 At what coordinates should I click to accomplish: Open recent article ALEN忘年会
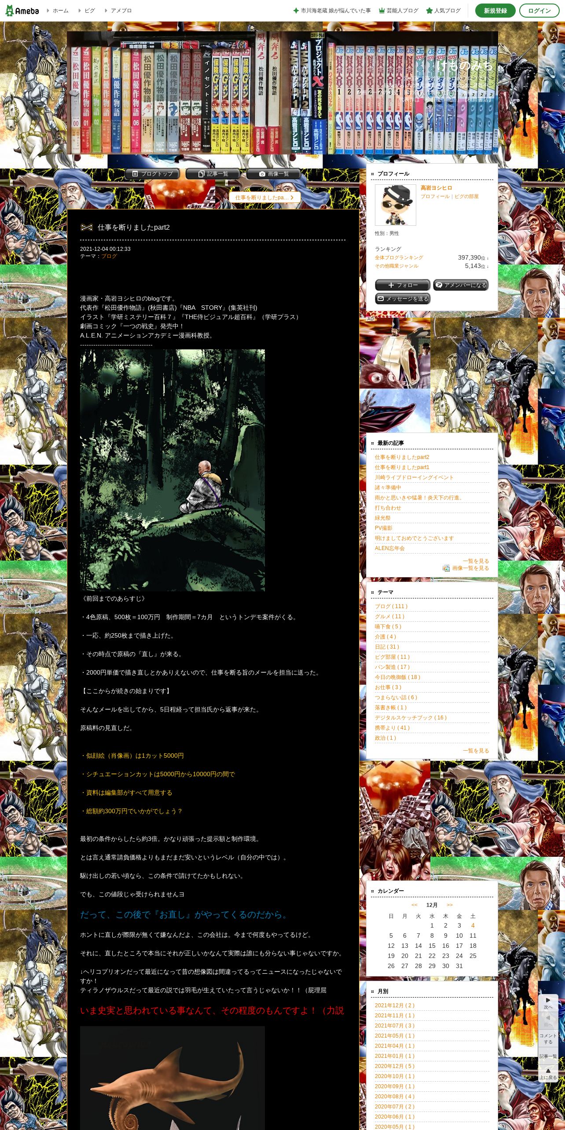389,548
